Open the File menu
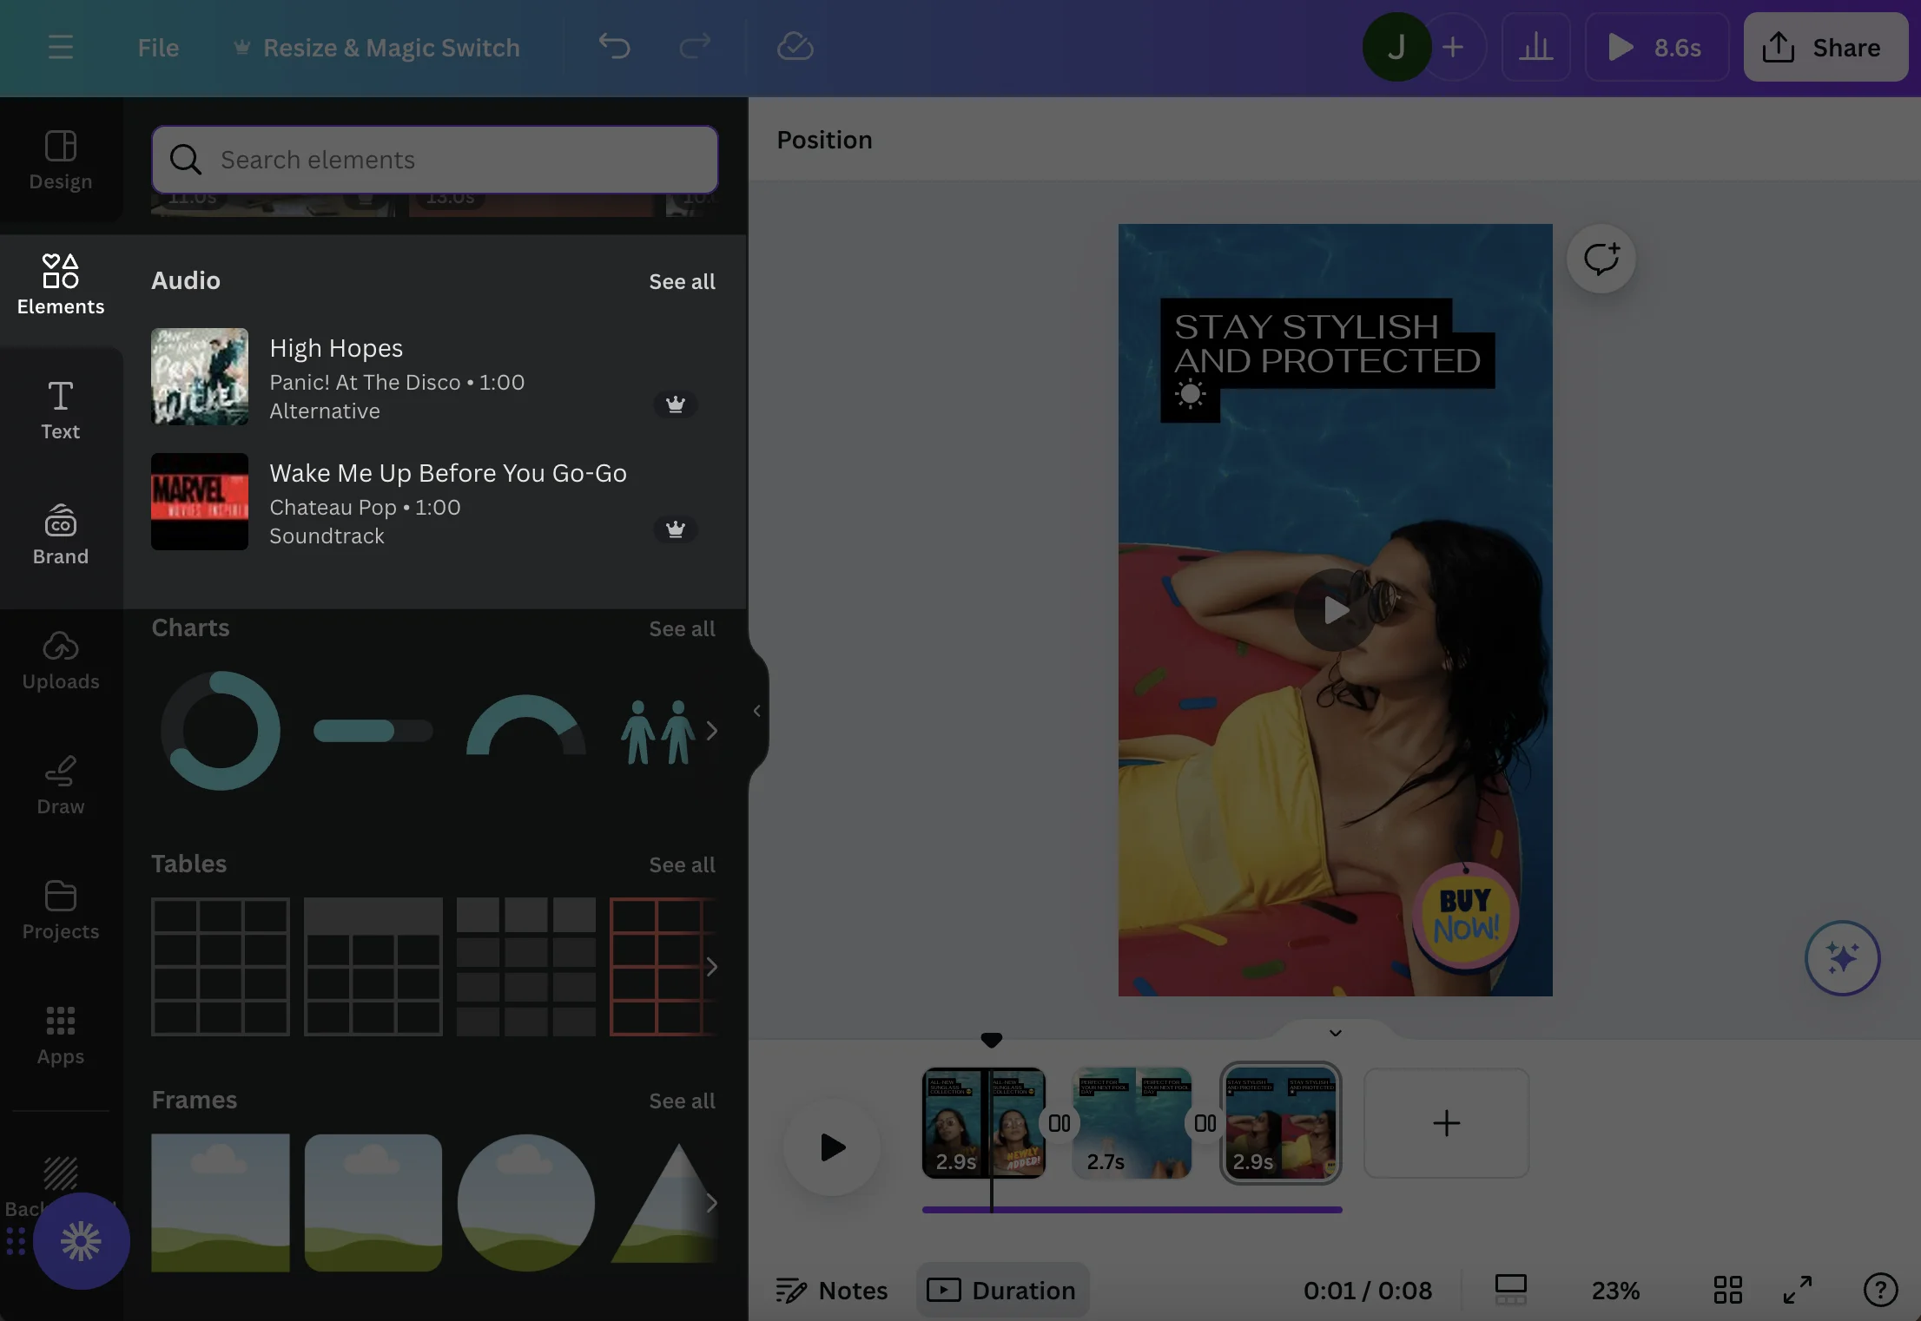The width and height of the screenshot is (1921, 1321). 158,47
